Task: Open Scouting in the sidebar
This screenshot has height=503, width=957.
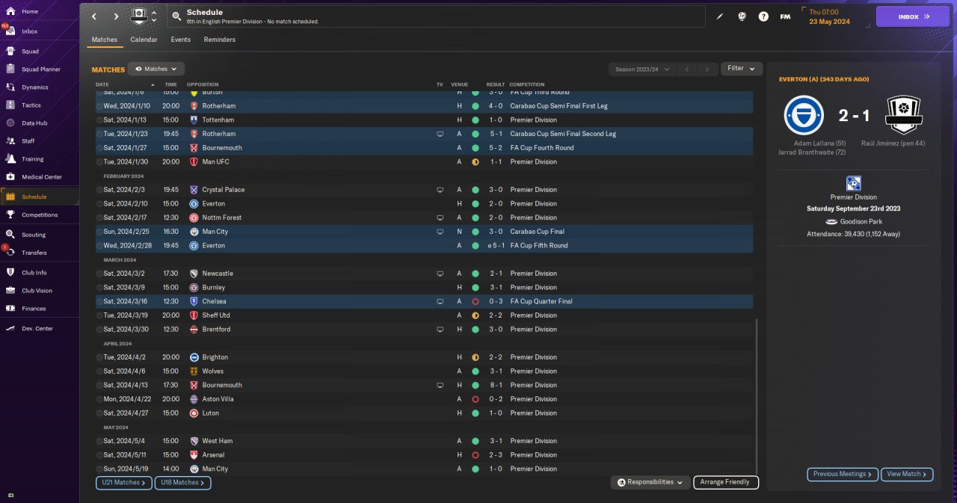Action: click(34, 235)
